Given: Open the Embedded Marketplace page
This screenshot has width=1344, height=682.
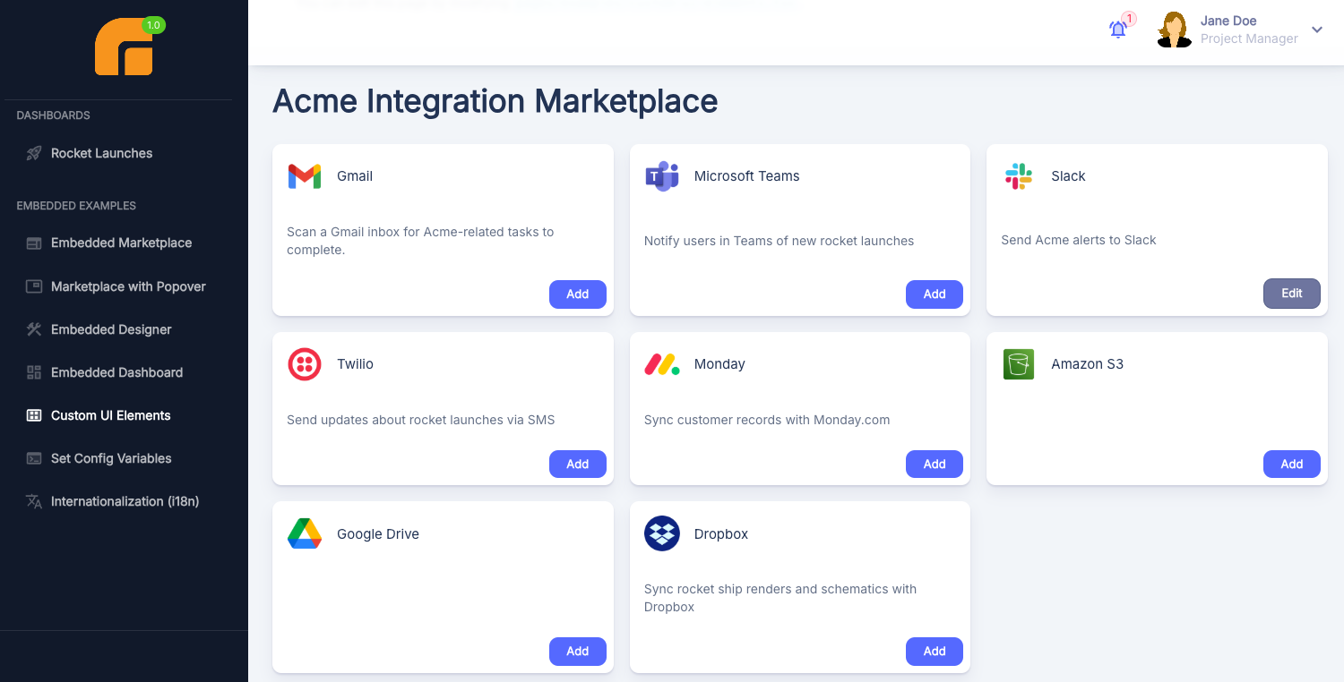Looking at the screenshot, I should tap(120, 243).
